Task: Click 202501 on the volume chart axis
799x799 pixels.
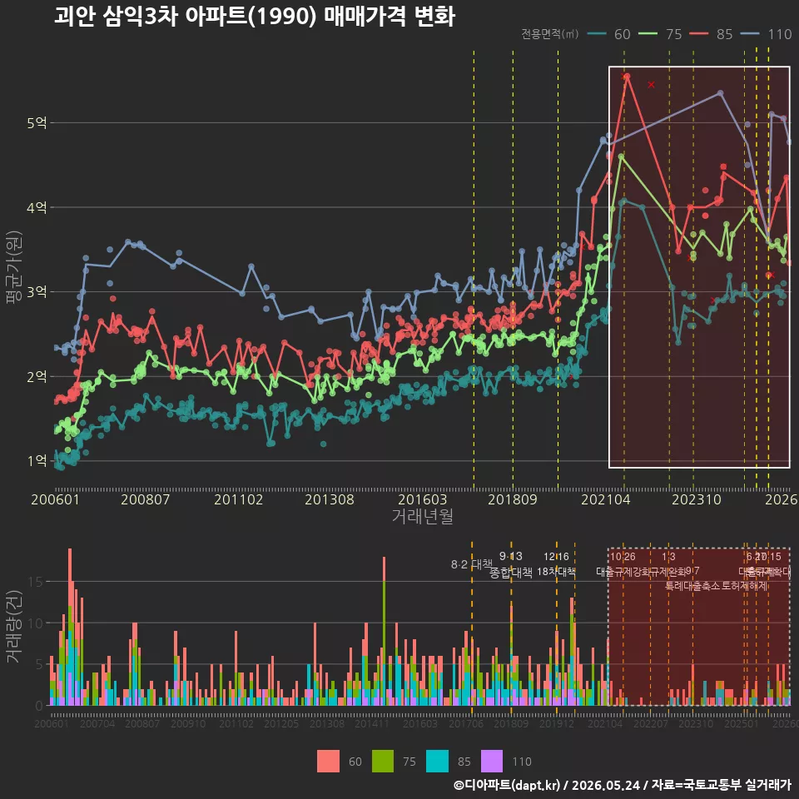Action: coord(742,723)
